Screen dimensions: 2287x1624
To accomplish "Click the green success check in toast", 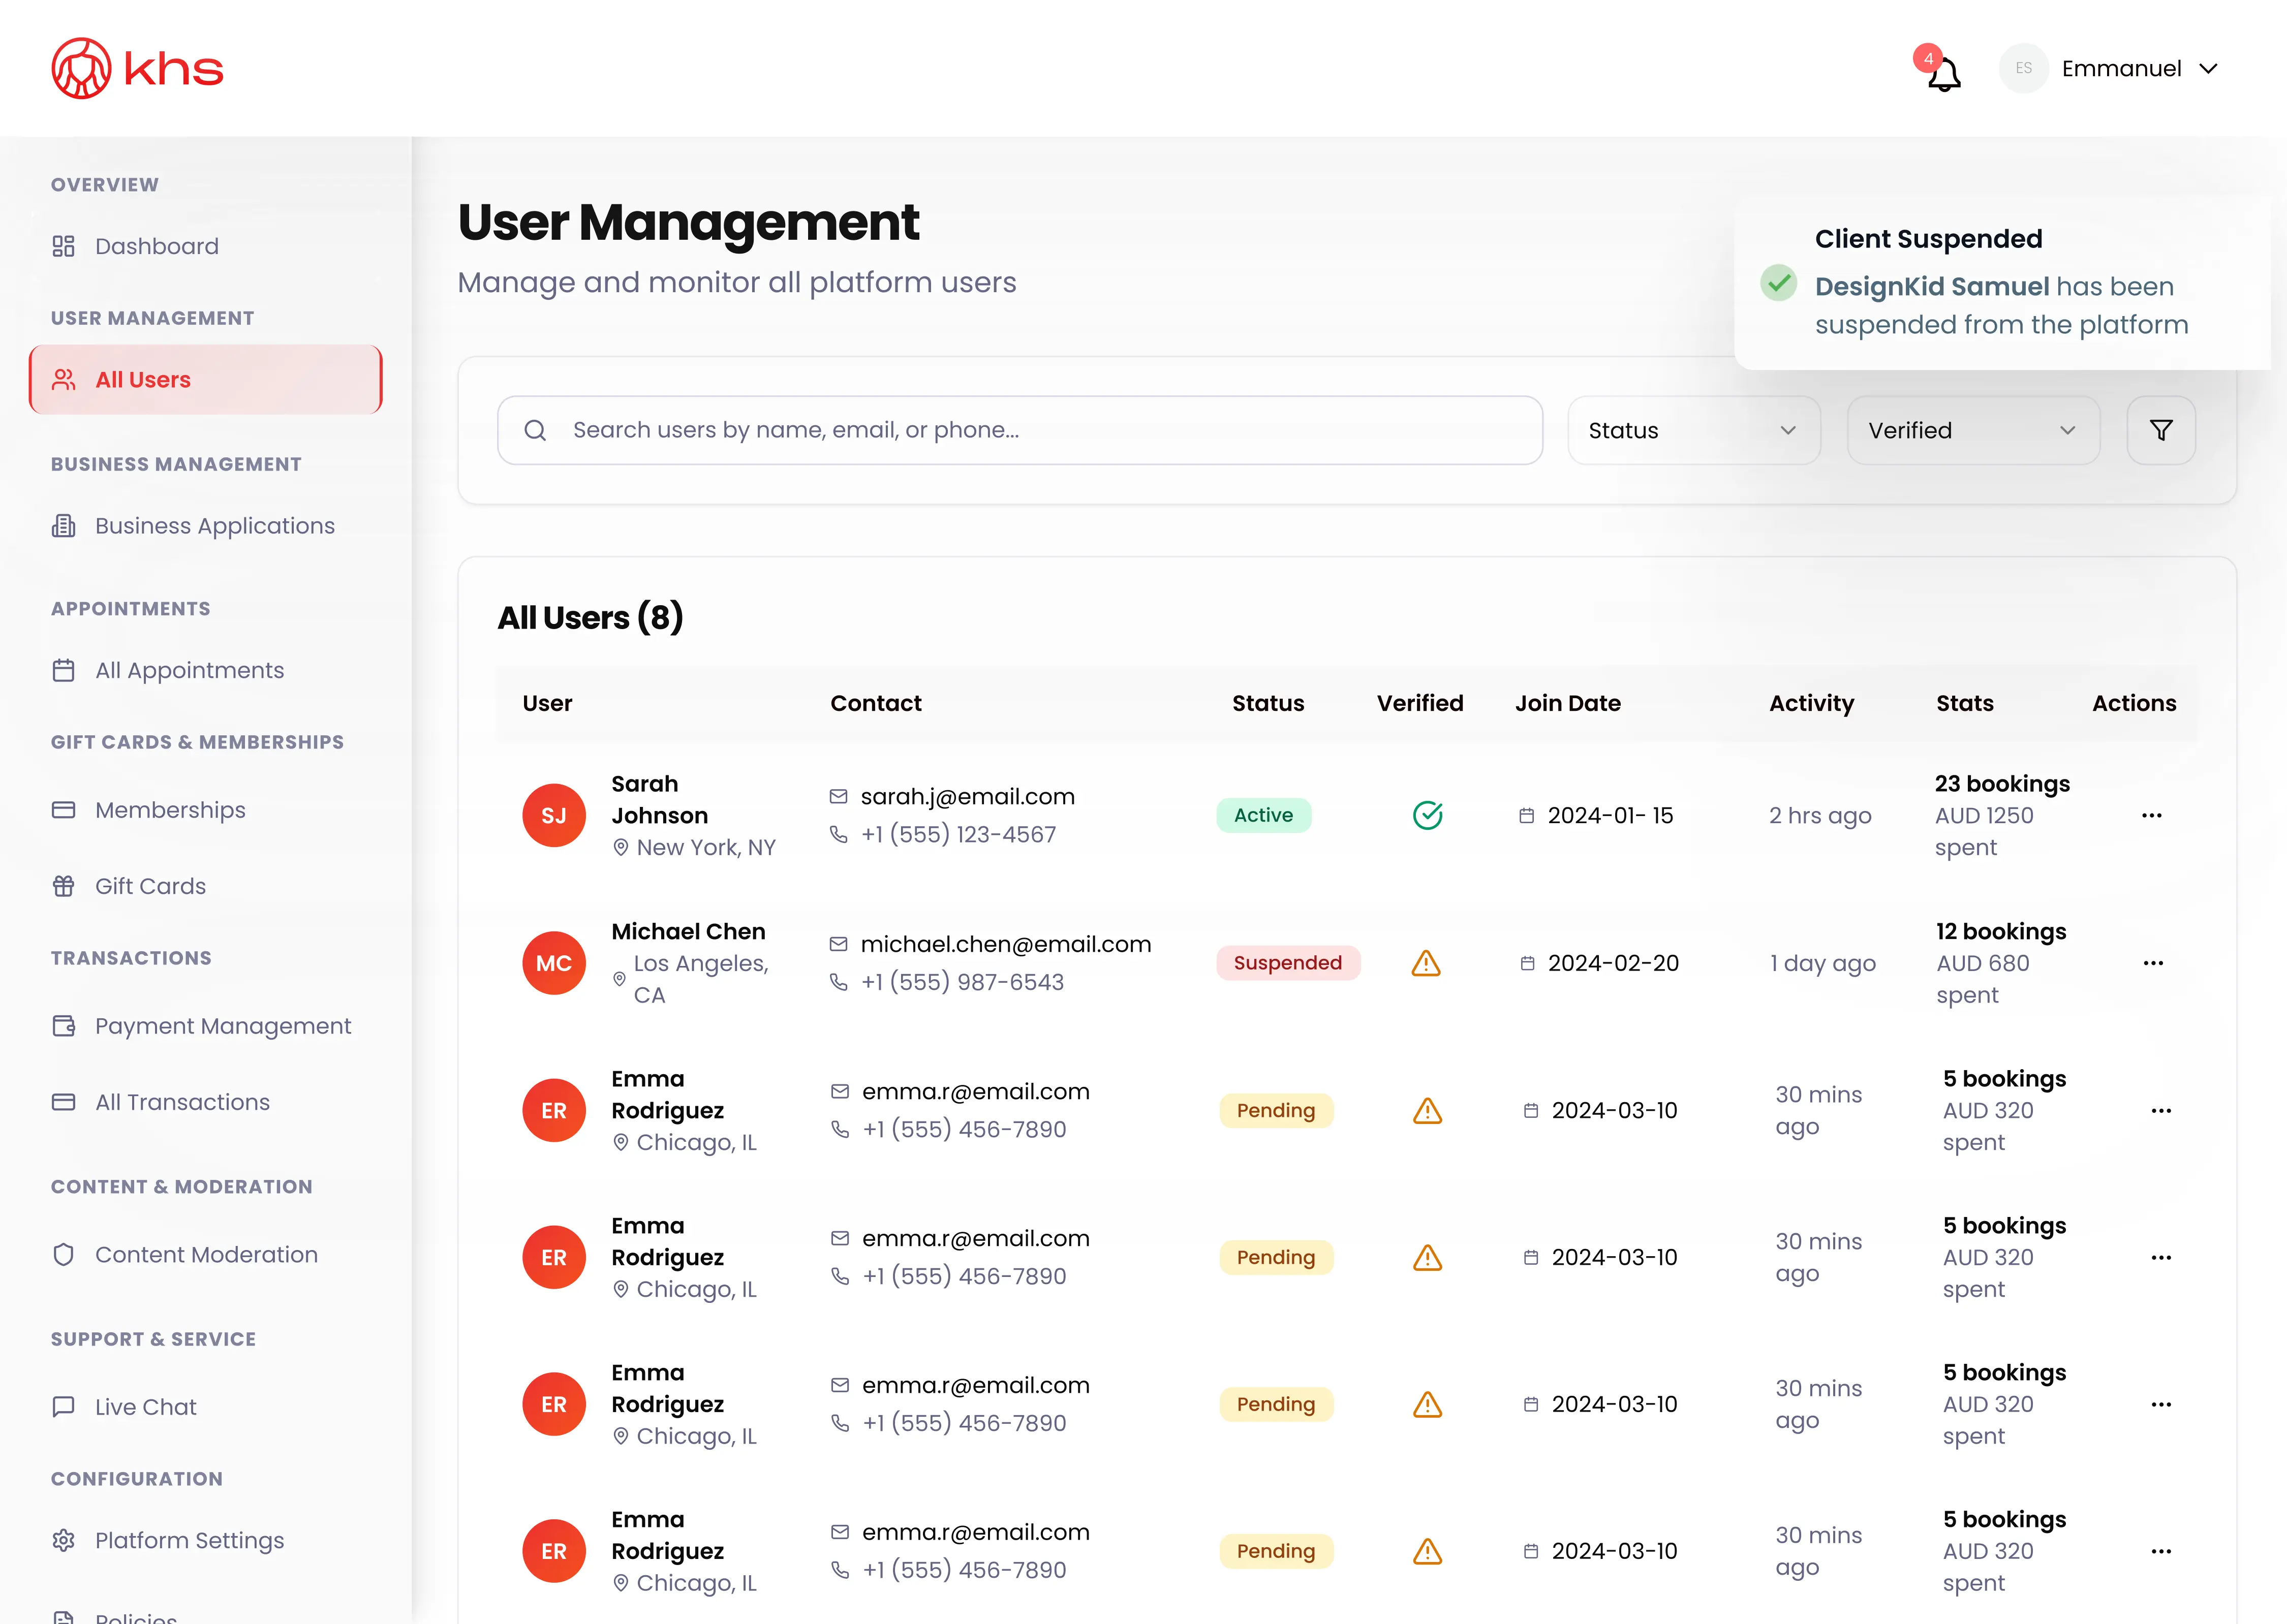I will (x=1778, y=283).
